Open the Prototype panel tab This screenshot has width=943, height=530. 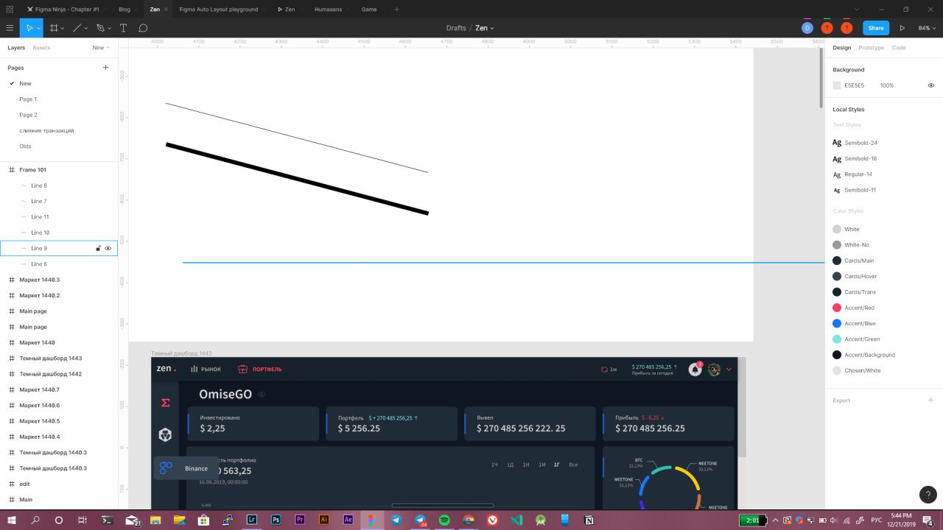click(x=871, y=47)
